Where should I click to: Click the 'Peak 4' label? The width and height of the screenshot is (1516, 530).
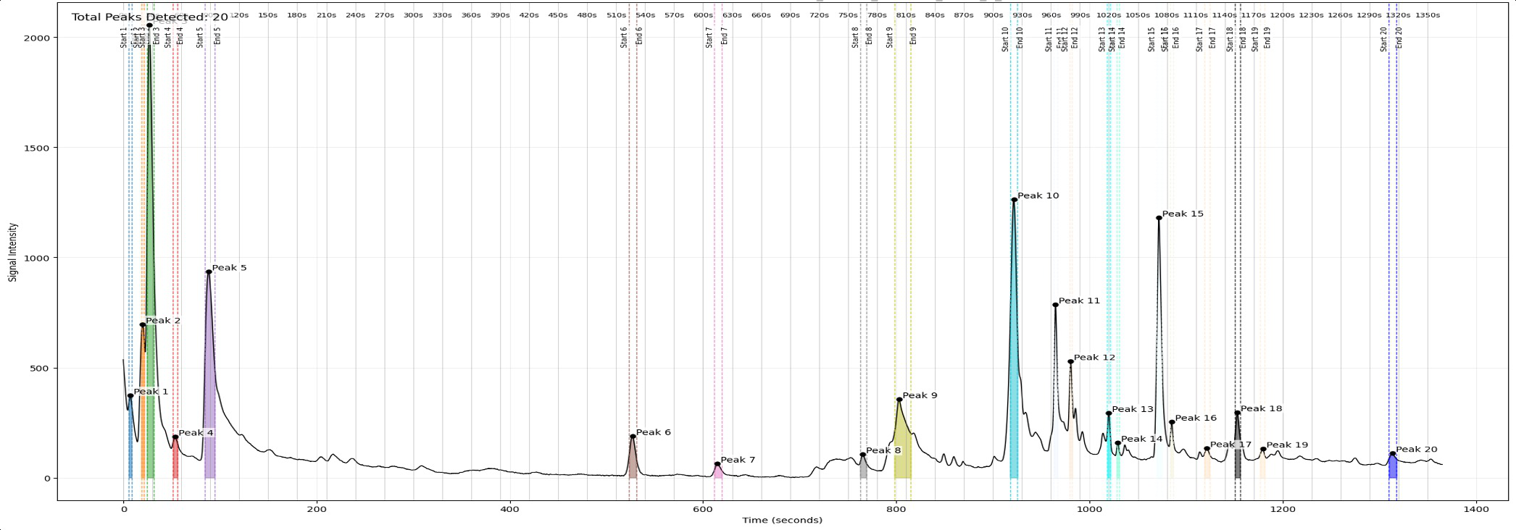tap(196, 433)
